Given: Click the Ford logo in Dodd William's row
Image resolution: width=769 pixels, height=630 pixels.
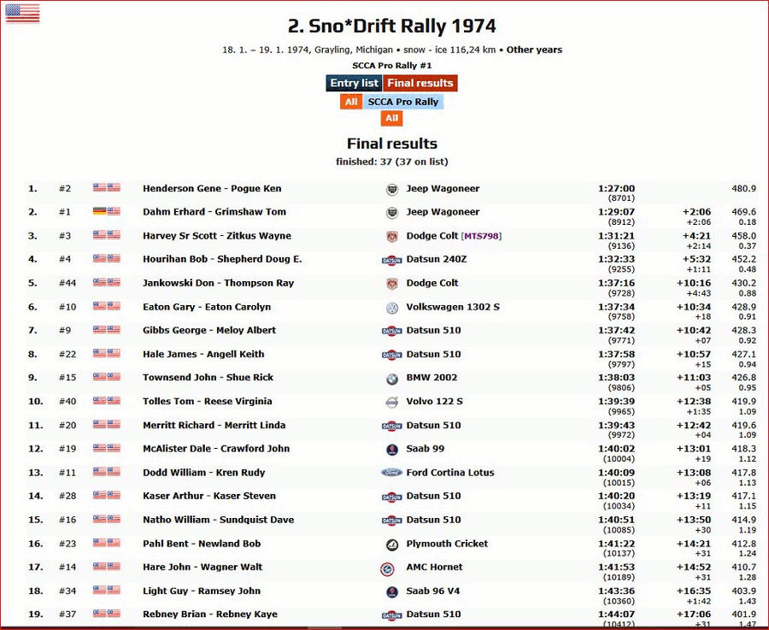Looking at the screenshot, I should click(x=392, y=473).
